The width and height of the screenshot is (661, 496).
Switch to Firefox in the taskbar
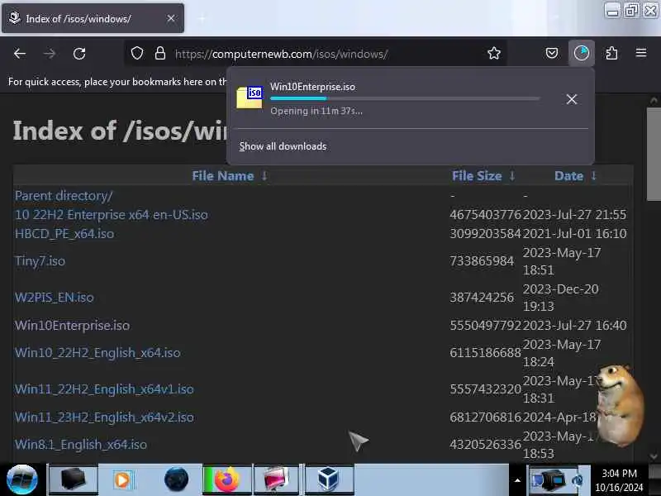226,480
